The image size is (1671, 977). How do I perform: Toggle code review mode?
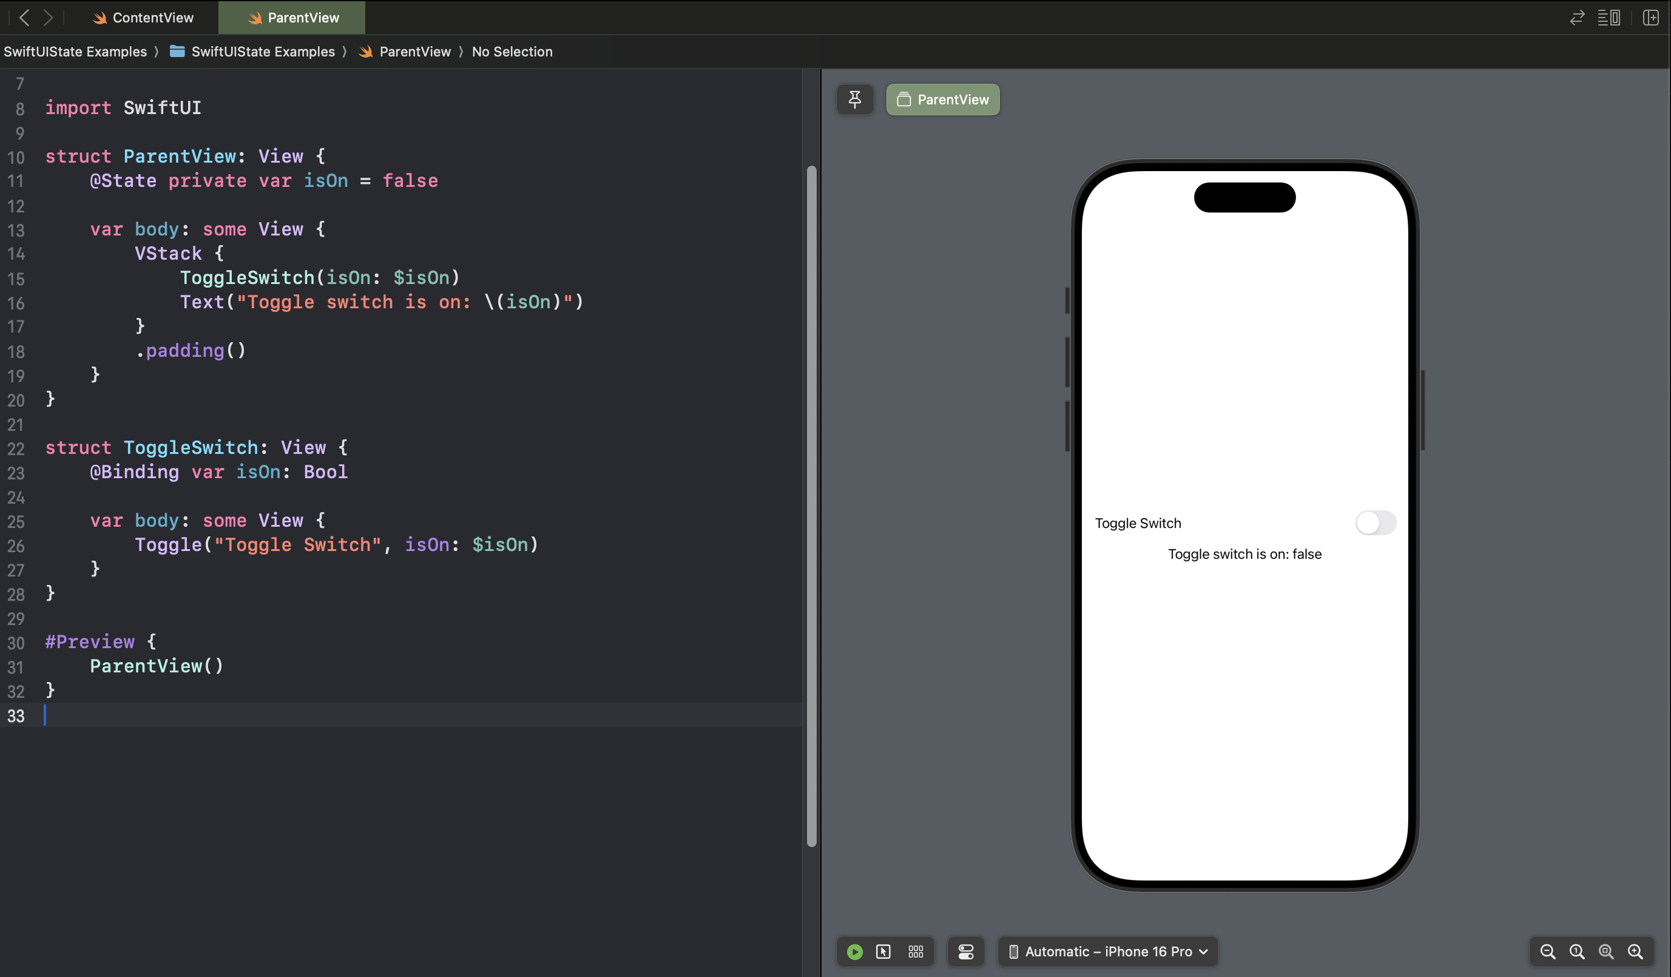[1577, 17]
